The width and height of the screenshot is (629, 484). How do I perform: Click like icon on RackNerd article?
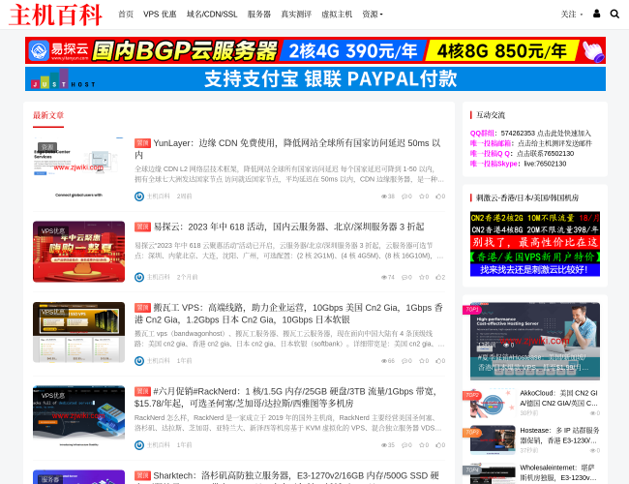pyautogui.click(x=438, y=444)
